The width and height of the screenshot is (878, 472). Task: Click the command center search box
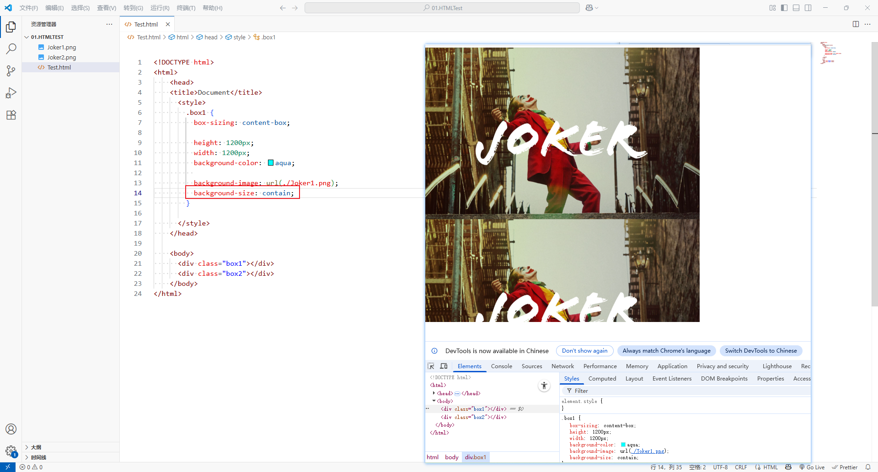442,8
